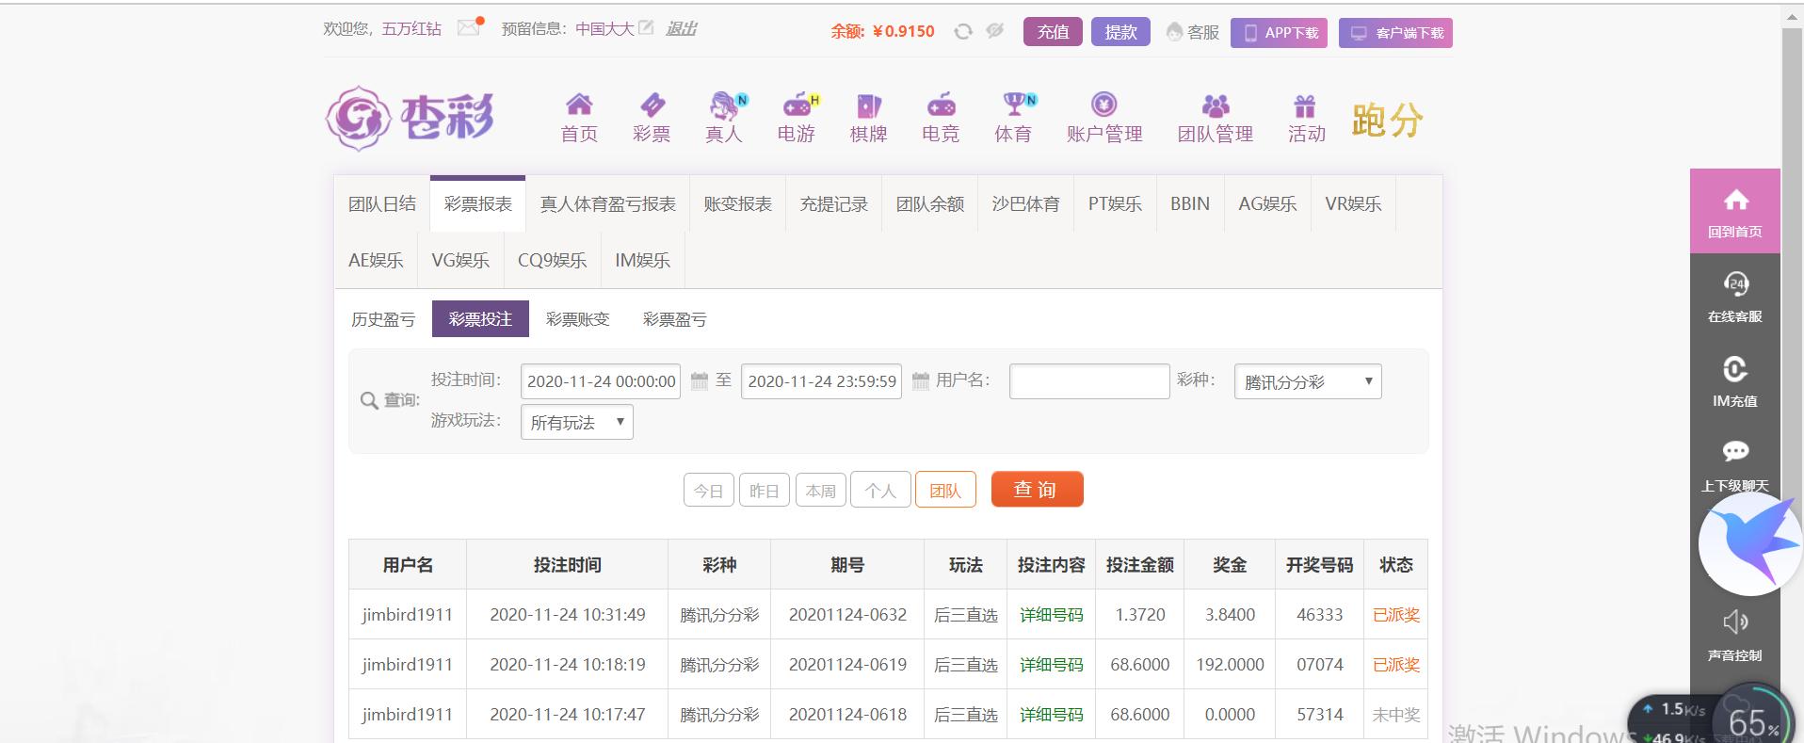Viewport: 1804px width, 743px height.
Task: Select 昨日 quick filter
Action: (x=764, y=490)
